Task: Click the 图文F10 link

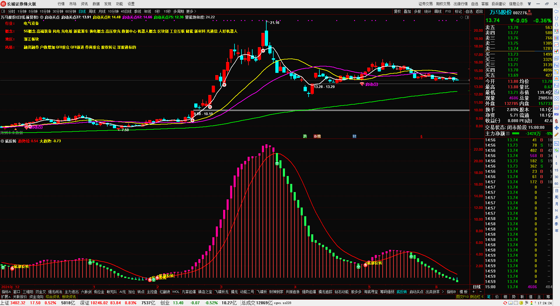Action: tap(462, 297)
